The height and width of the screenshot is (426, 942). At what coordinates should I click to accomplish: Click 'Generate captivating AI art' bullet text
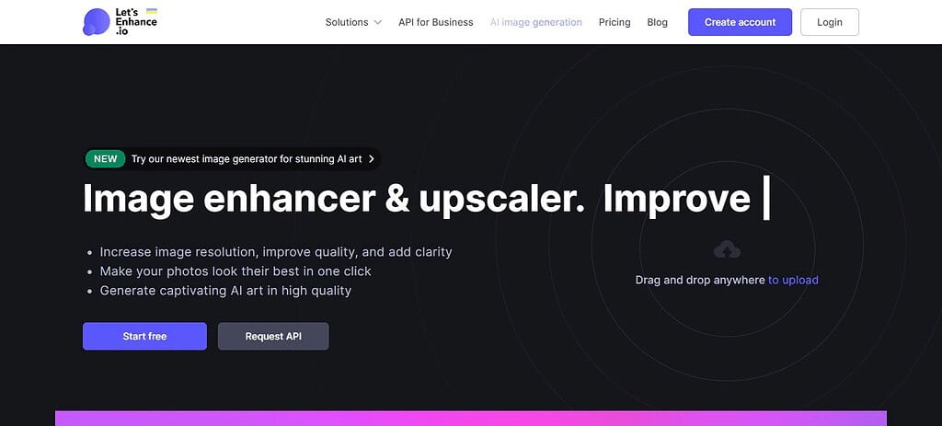tap(225, 290)
